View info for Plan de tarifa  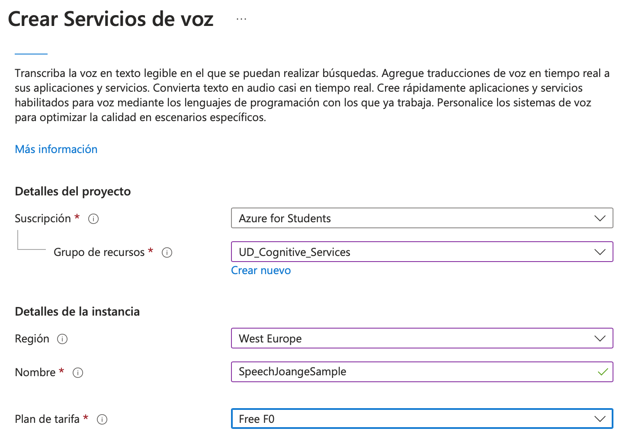[103, 419]
